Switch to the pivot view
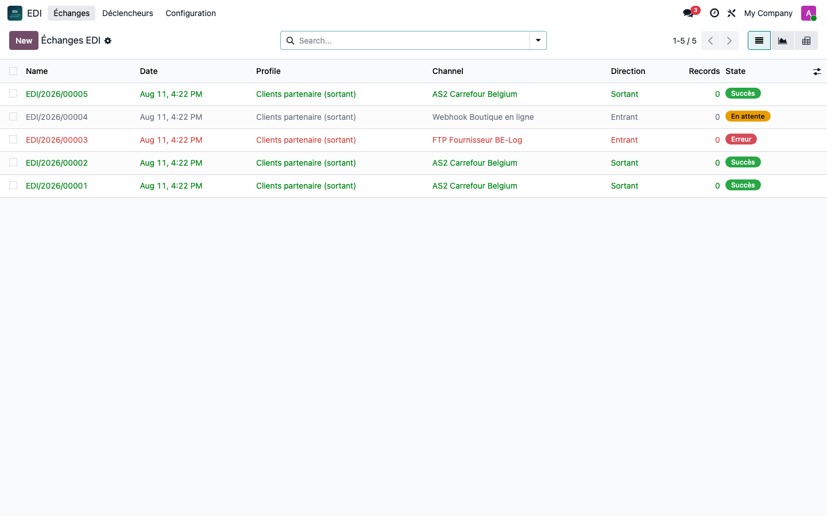Viewport: 827px width, 516px height. (806, 41)
